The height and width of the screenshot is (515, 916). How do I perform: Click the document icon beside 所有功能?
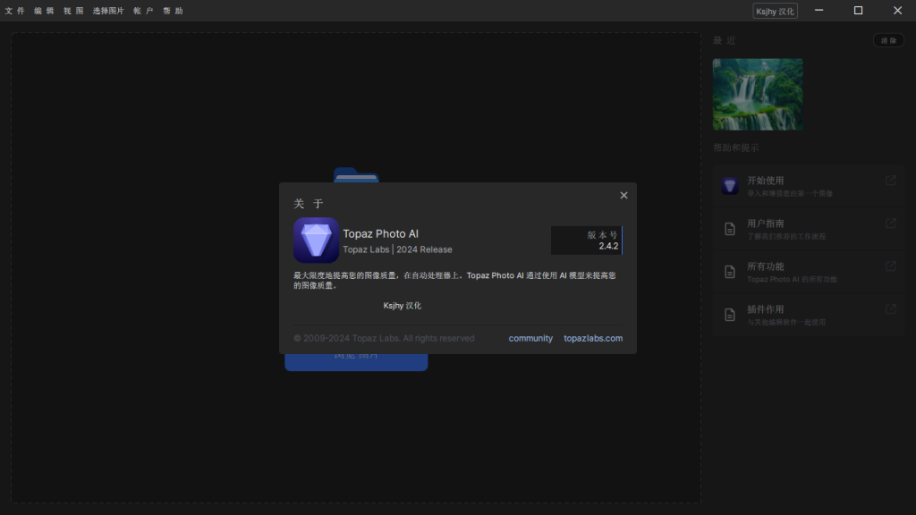tap(730, 272)
